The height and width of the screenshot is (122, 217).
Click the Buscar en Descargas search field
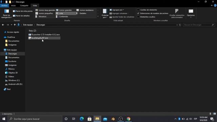(x=199, y=25)
